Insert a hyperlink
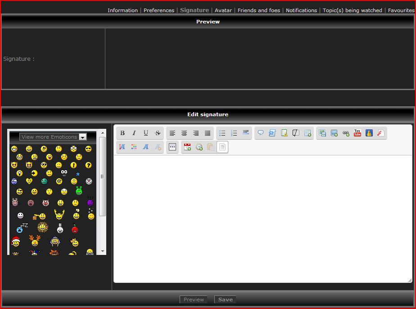The width and height of the screenshot is (416, 309). tap(346, 133)
